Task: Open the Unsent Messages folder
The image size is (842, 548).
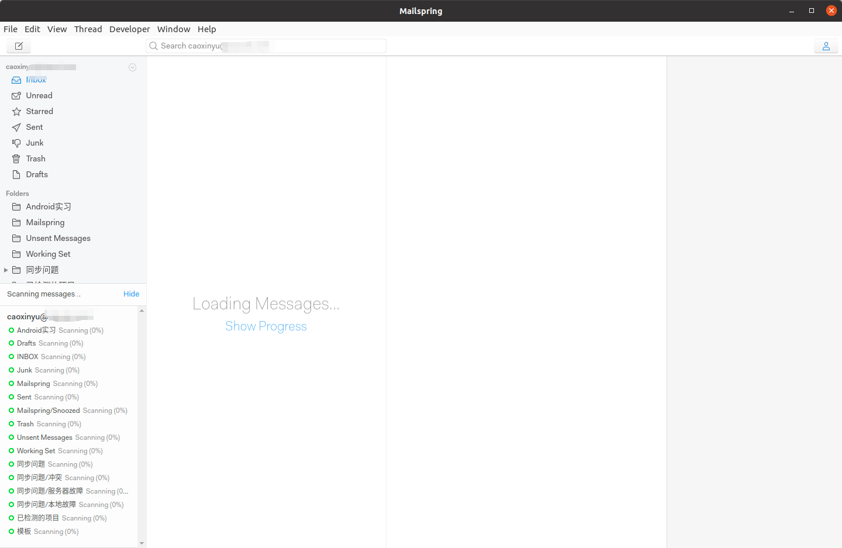Action: pyautogui.click(x=58, y=238)
